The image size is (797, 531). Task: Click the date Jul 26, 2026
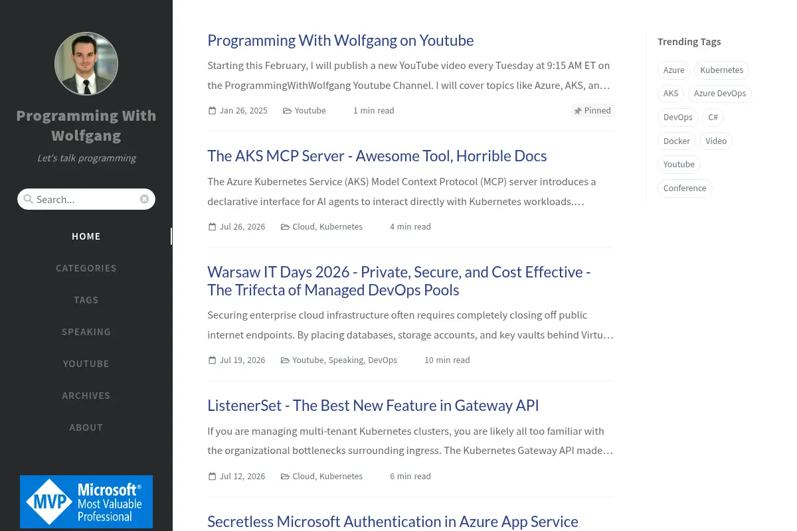click(x=242, y=227)
